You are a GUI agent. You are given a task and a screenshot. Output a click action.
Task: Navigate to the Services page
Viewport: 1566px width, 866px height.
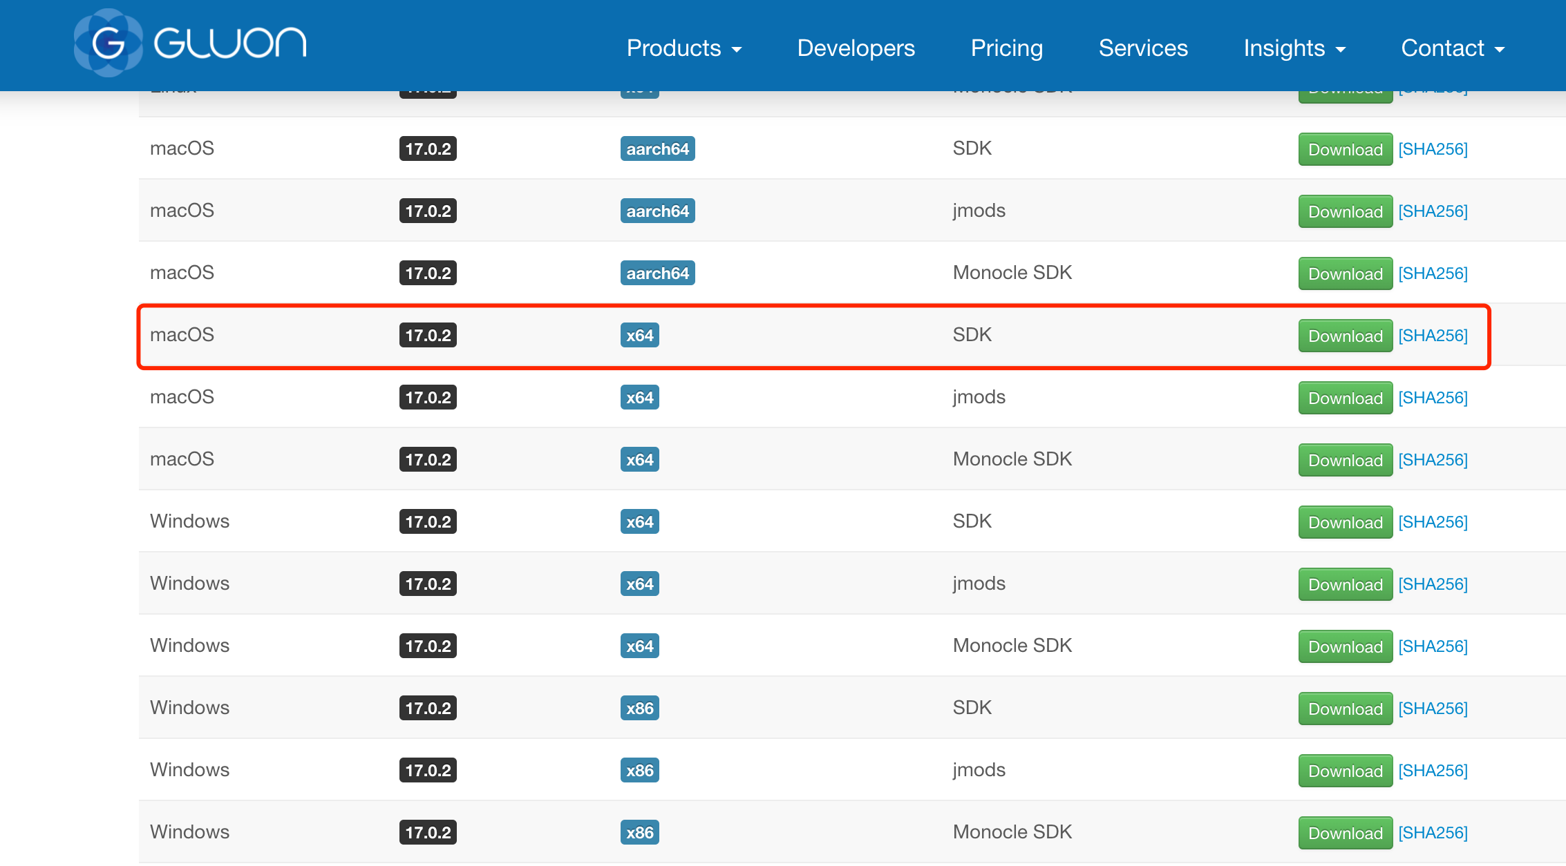click(1143, 48)
